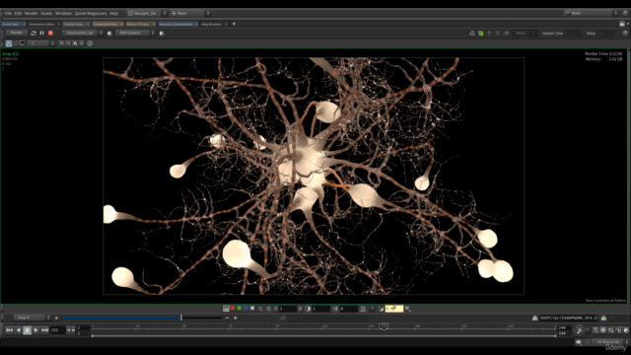Viewport: 631px width, 355px height.
Task: Switch to the Animation Editor tab
Action: coord(41,24)
